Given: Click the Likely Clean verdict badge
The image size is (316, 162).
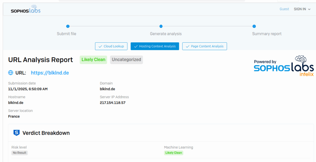Looking at the screenshot, I should (93, 60).
